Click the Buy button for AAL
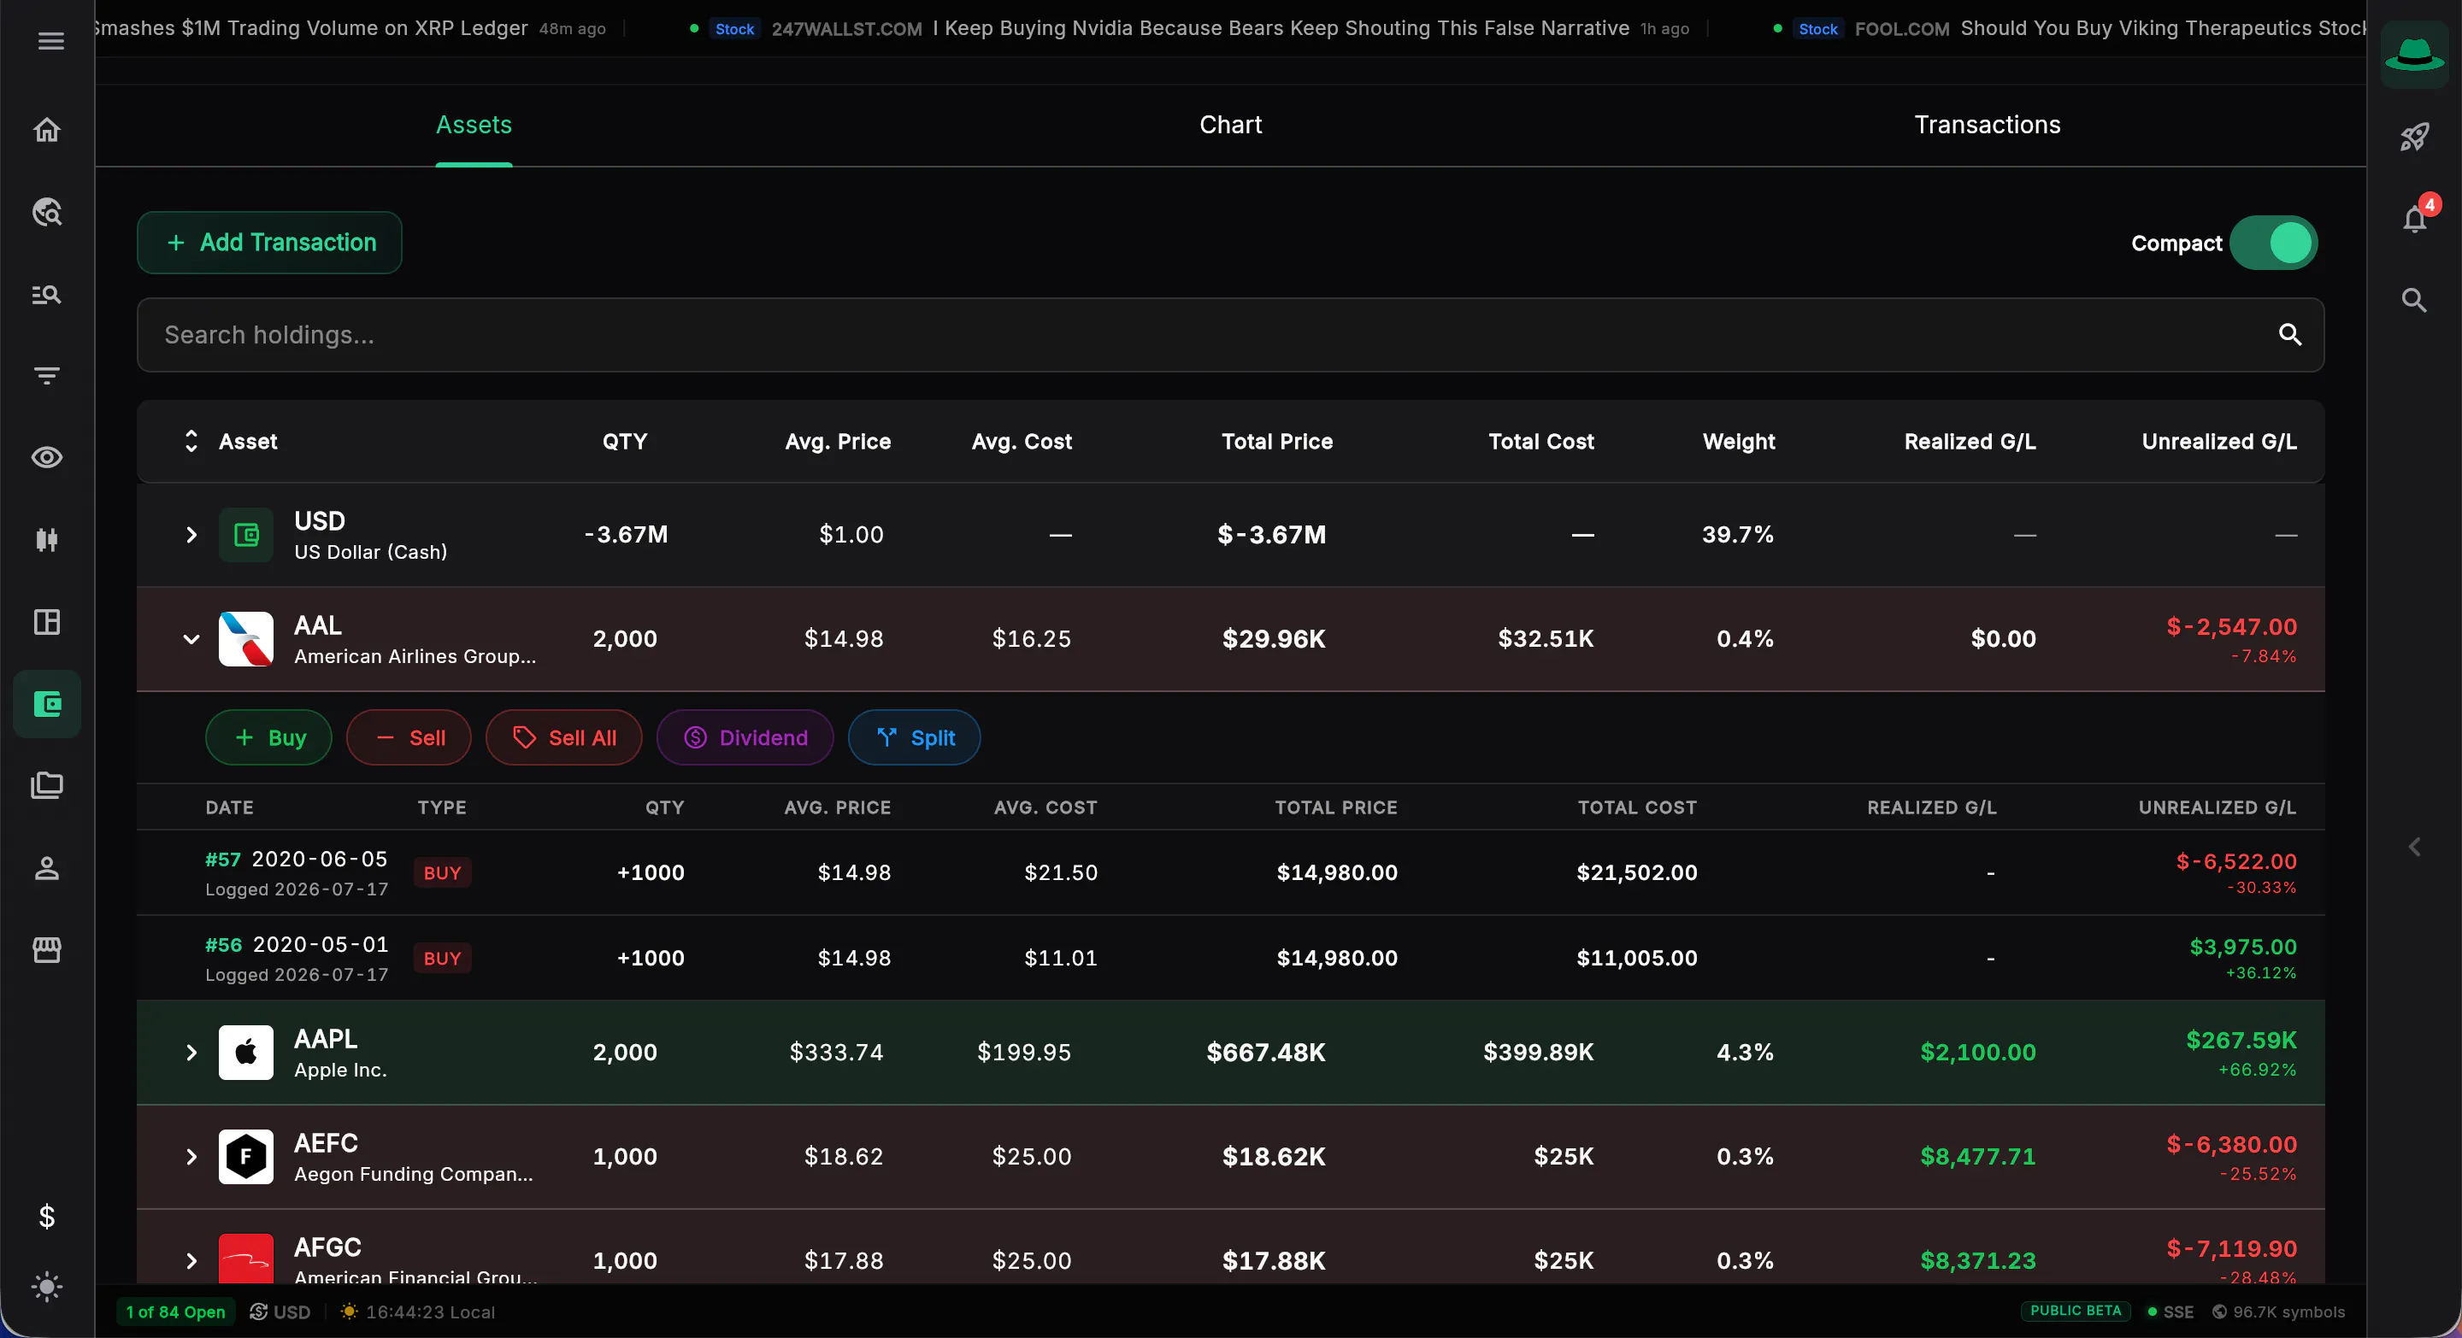 [x=268, y=738]
